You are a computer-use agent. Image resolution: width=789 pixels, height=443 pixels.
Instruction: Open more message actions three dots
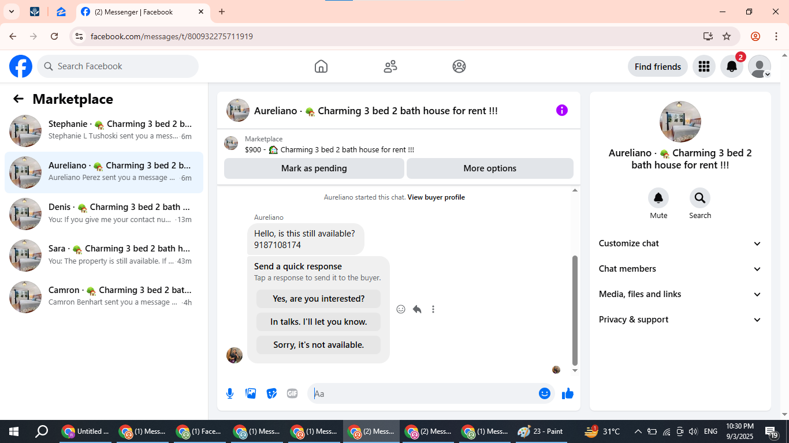point(433,309)
